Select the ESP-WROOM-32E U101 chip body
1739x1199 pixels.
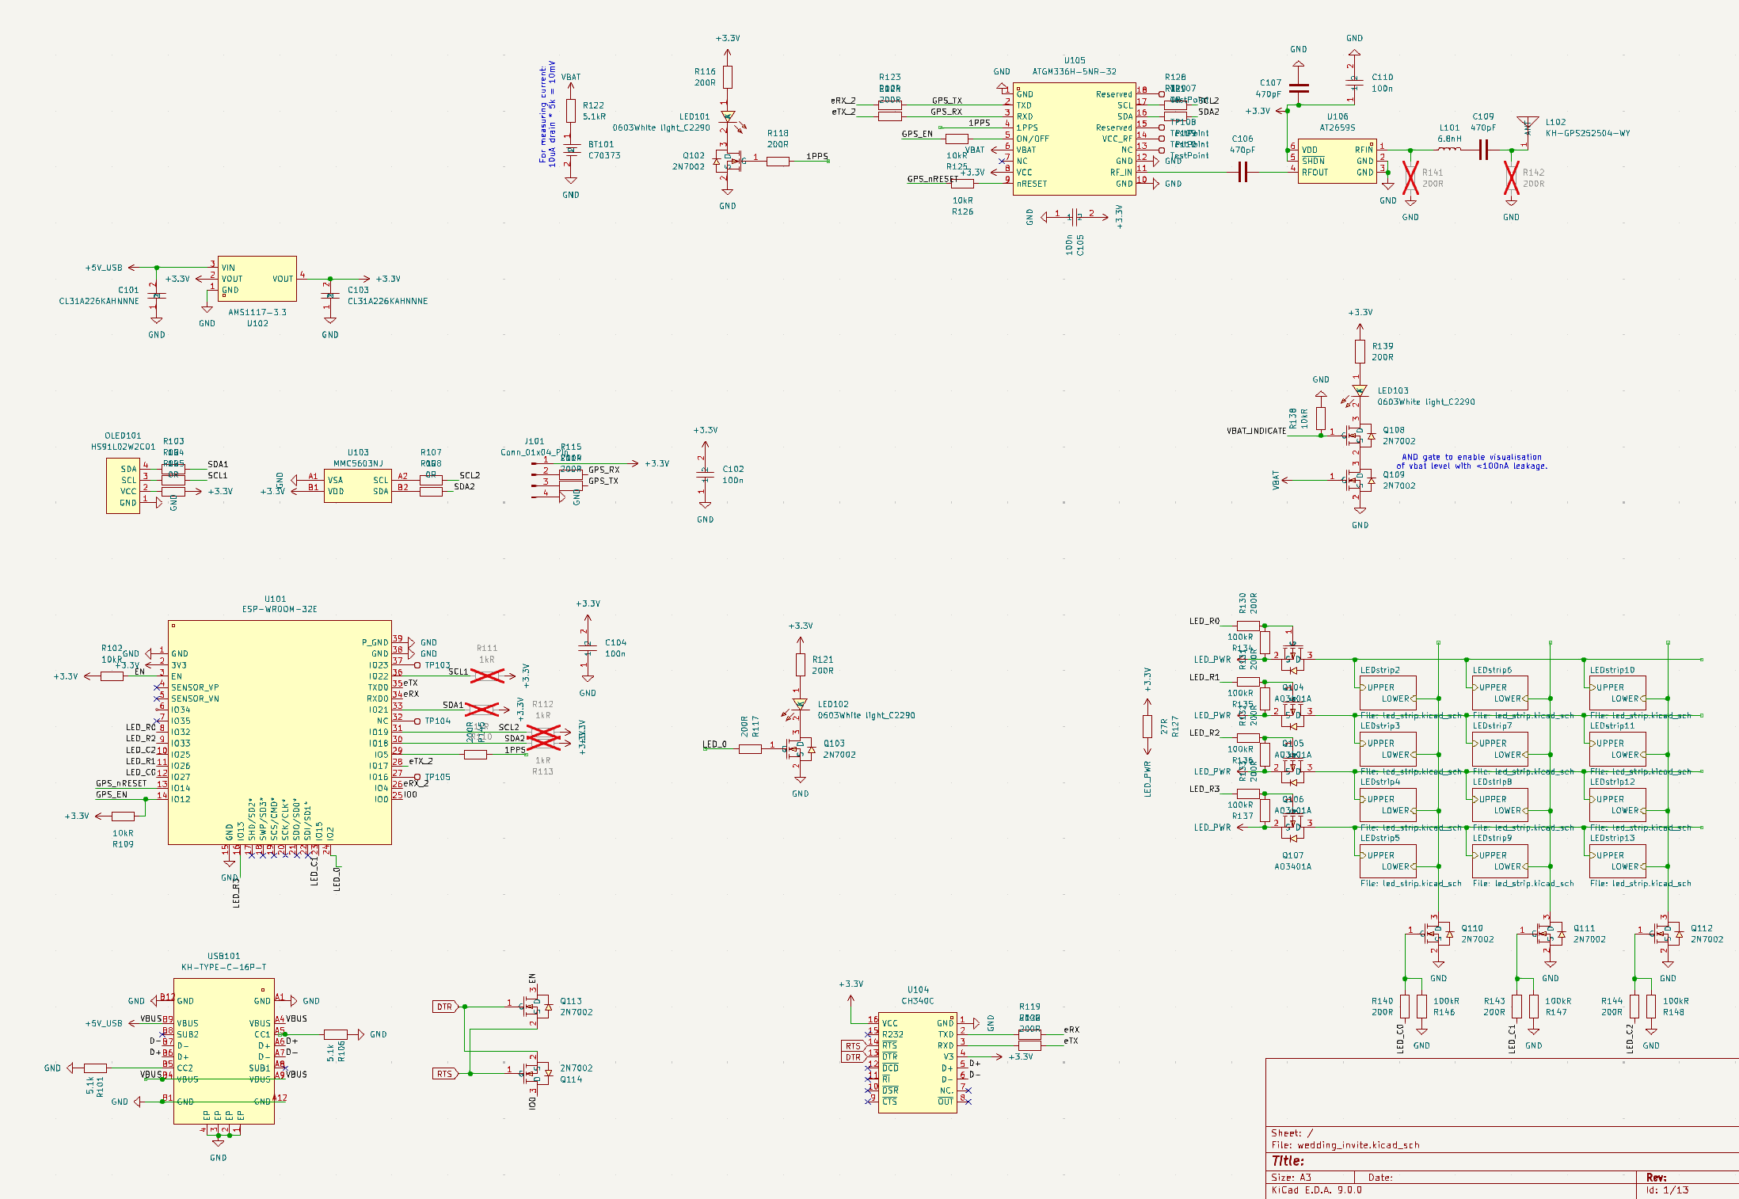tap(279, 733)
